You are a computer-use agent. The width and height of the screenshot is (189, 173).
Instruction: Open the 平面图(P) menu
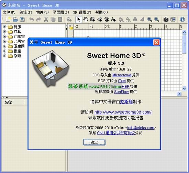point(61,12)
